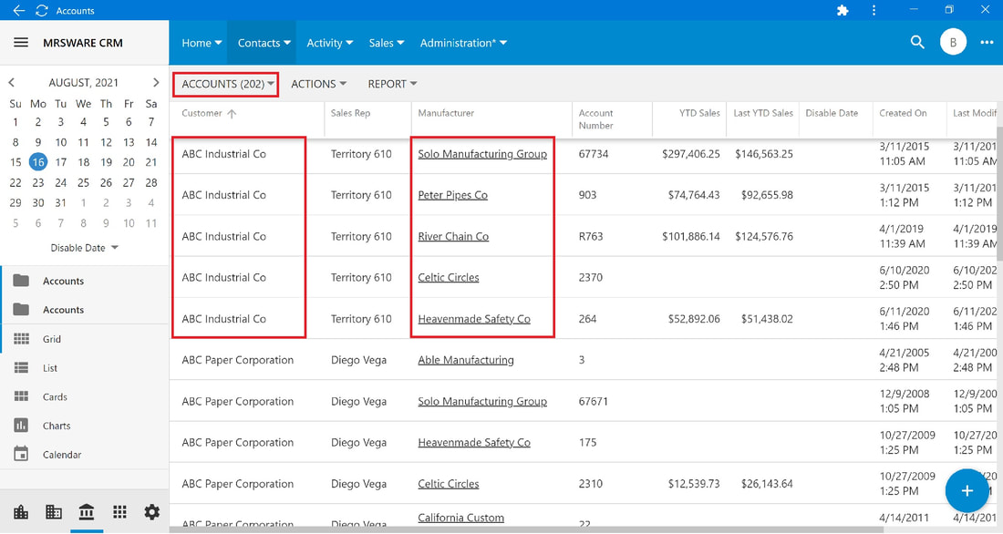Click the back arrow in title bar

(x=18, y=10)
